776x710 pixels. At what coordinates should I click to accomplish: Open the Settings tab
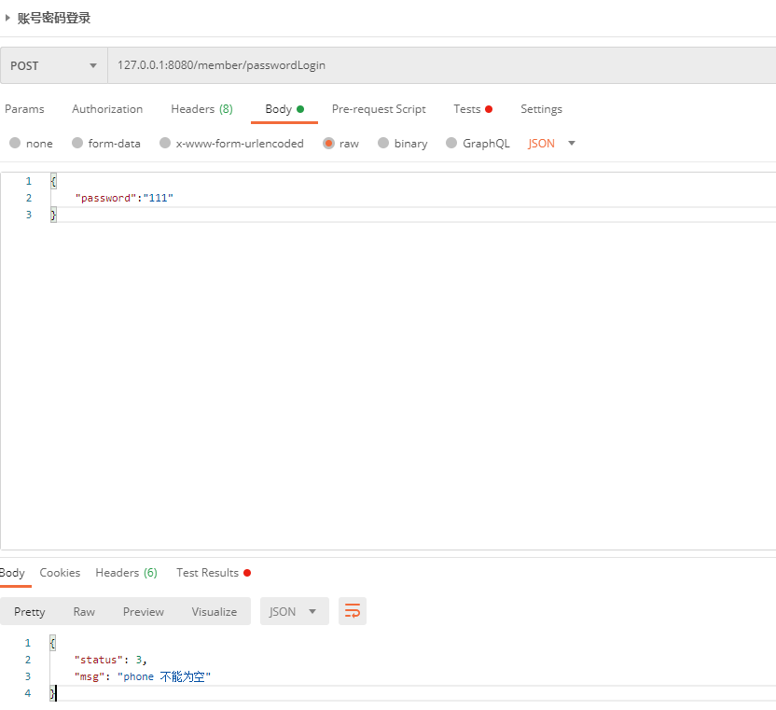(541, 109)
